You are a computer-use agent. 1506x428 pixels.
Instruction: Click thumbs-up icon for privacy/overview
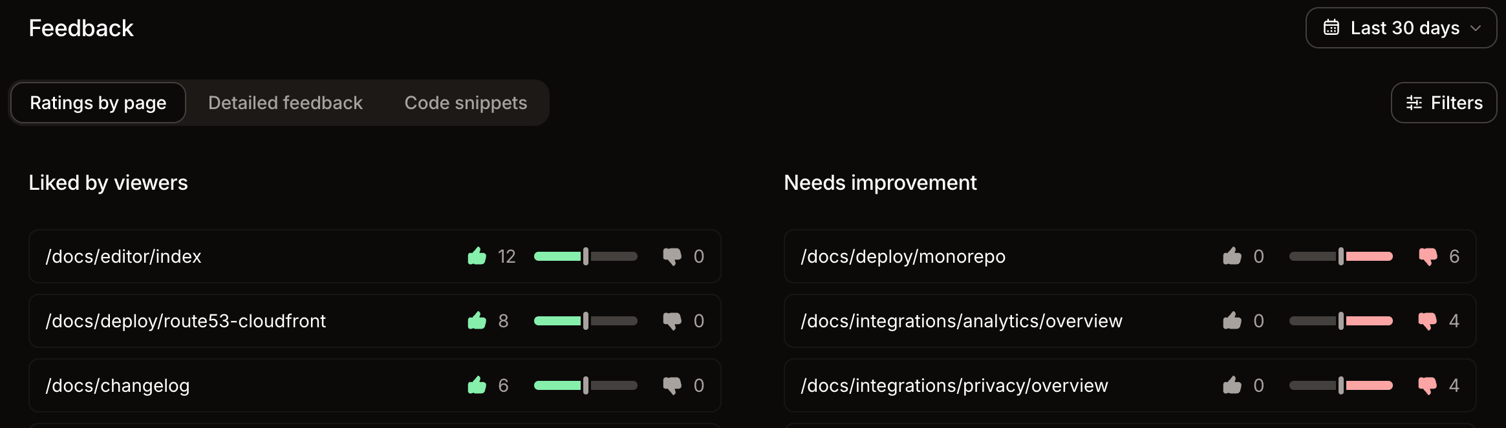(1232, 385)
